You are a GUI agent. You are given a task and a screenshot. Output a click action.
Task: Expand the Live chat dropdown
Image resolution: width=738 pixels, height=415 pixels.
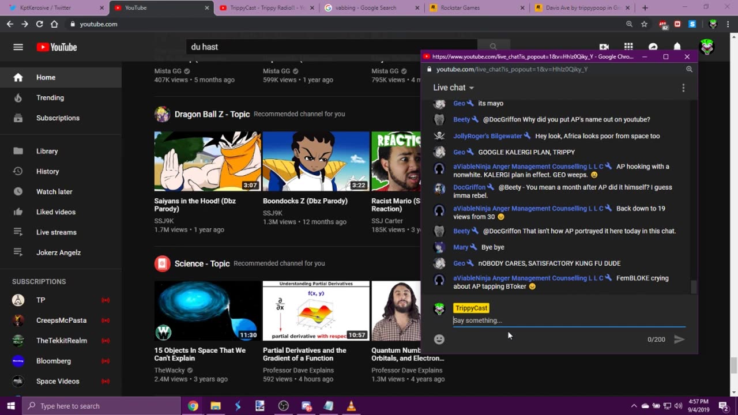tap(454, 88)
